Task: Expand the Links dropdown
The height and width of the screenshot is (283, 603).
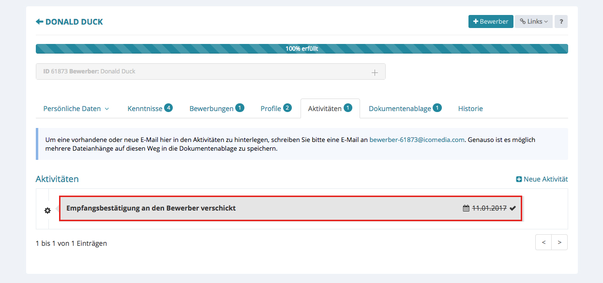Action: [533, 22]
